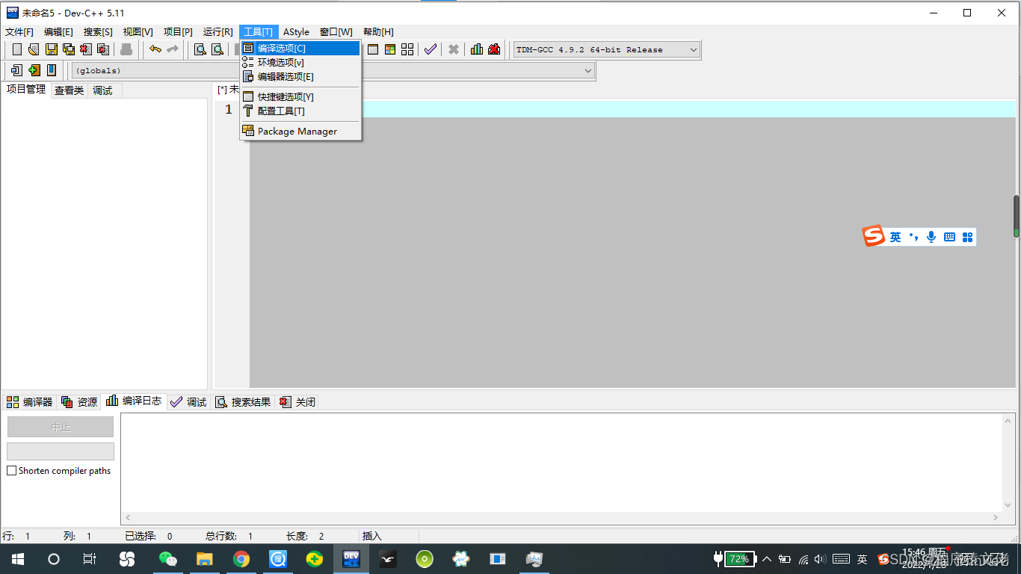Screen dimensions: 1021x574
Task: Open the AStyle menu
Action: [296, 31]
